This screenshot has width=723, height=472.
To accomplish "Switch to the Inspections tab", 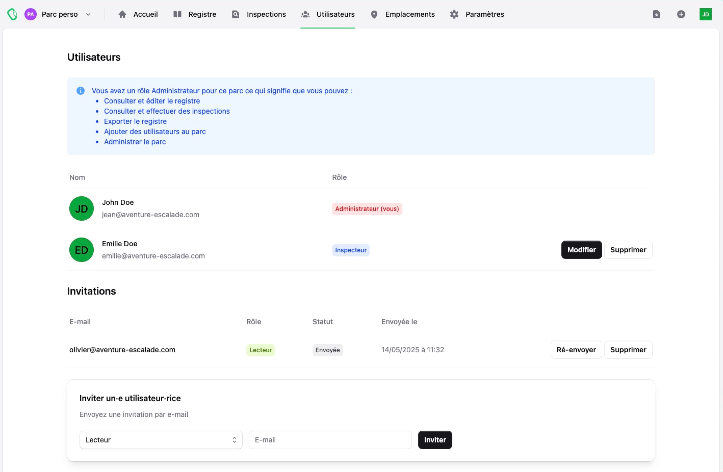I will coord(259,14).
